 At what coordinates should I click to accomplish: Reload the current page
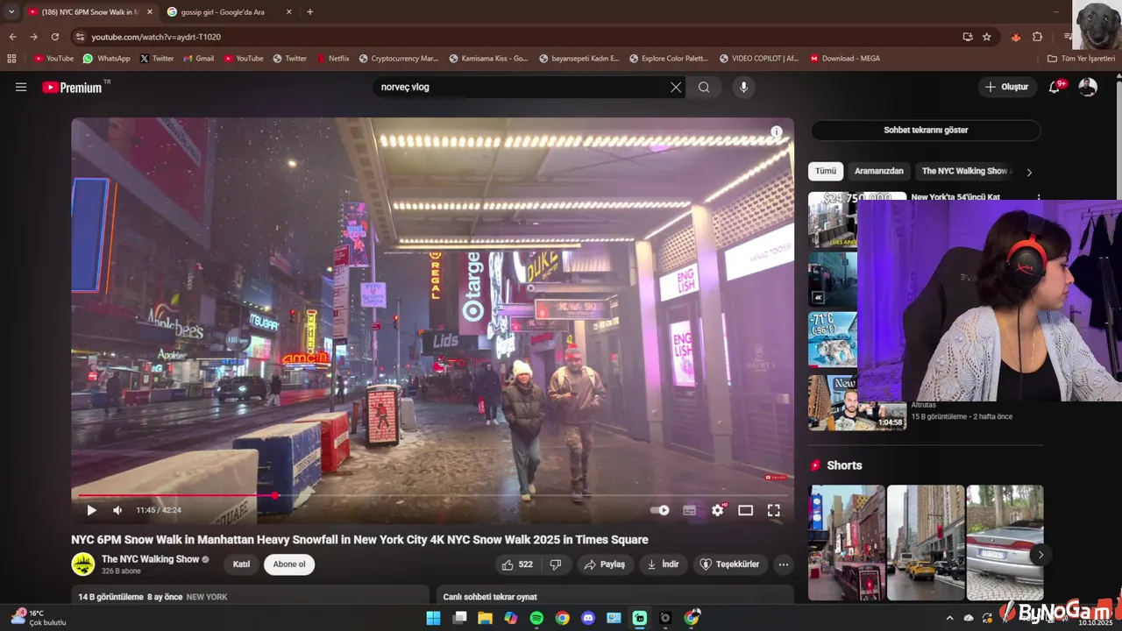point(54,37)
